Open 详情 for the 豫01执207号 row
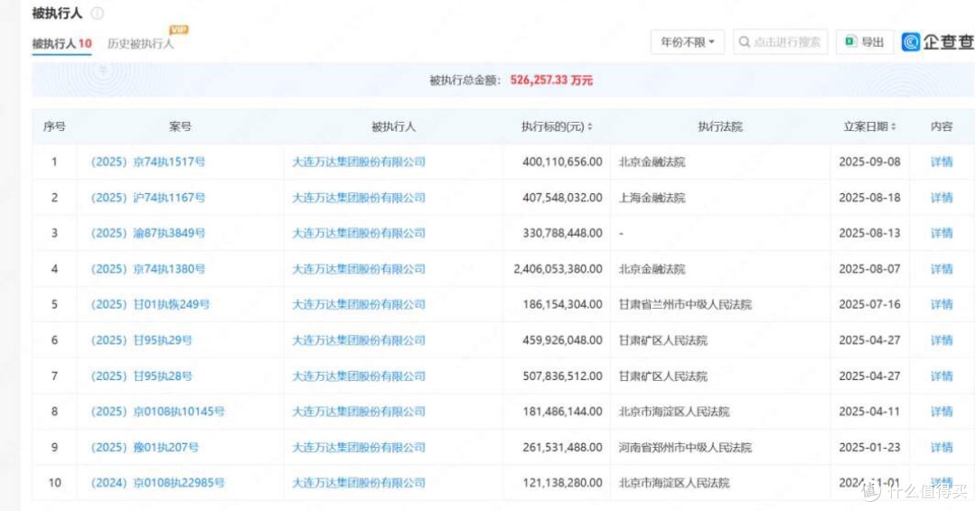976x511 pixels. [941, 448]
